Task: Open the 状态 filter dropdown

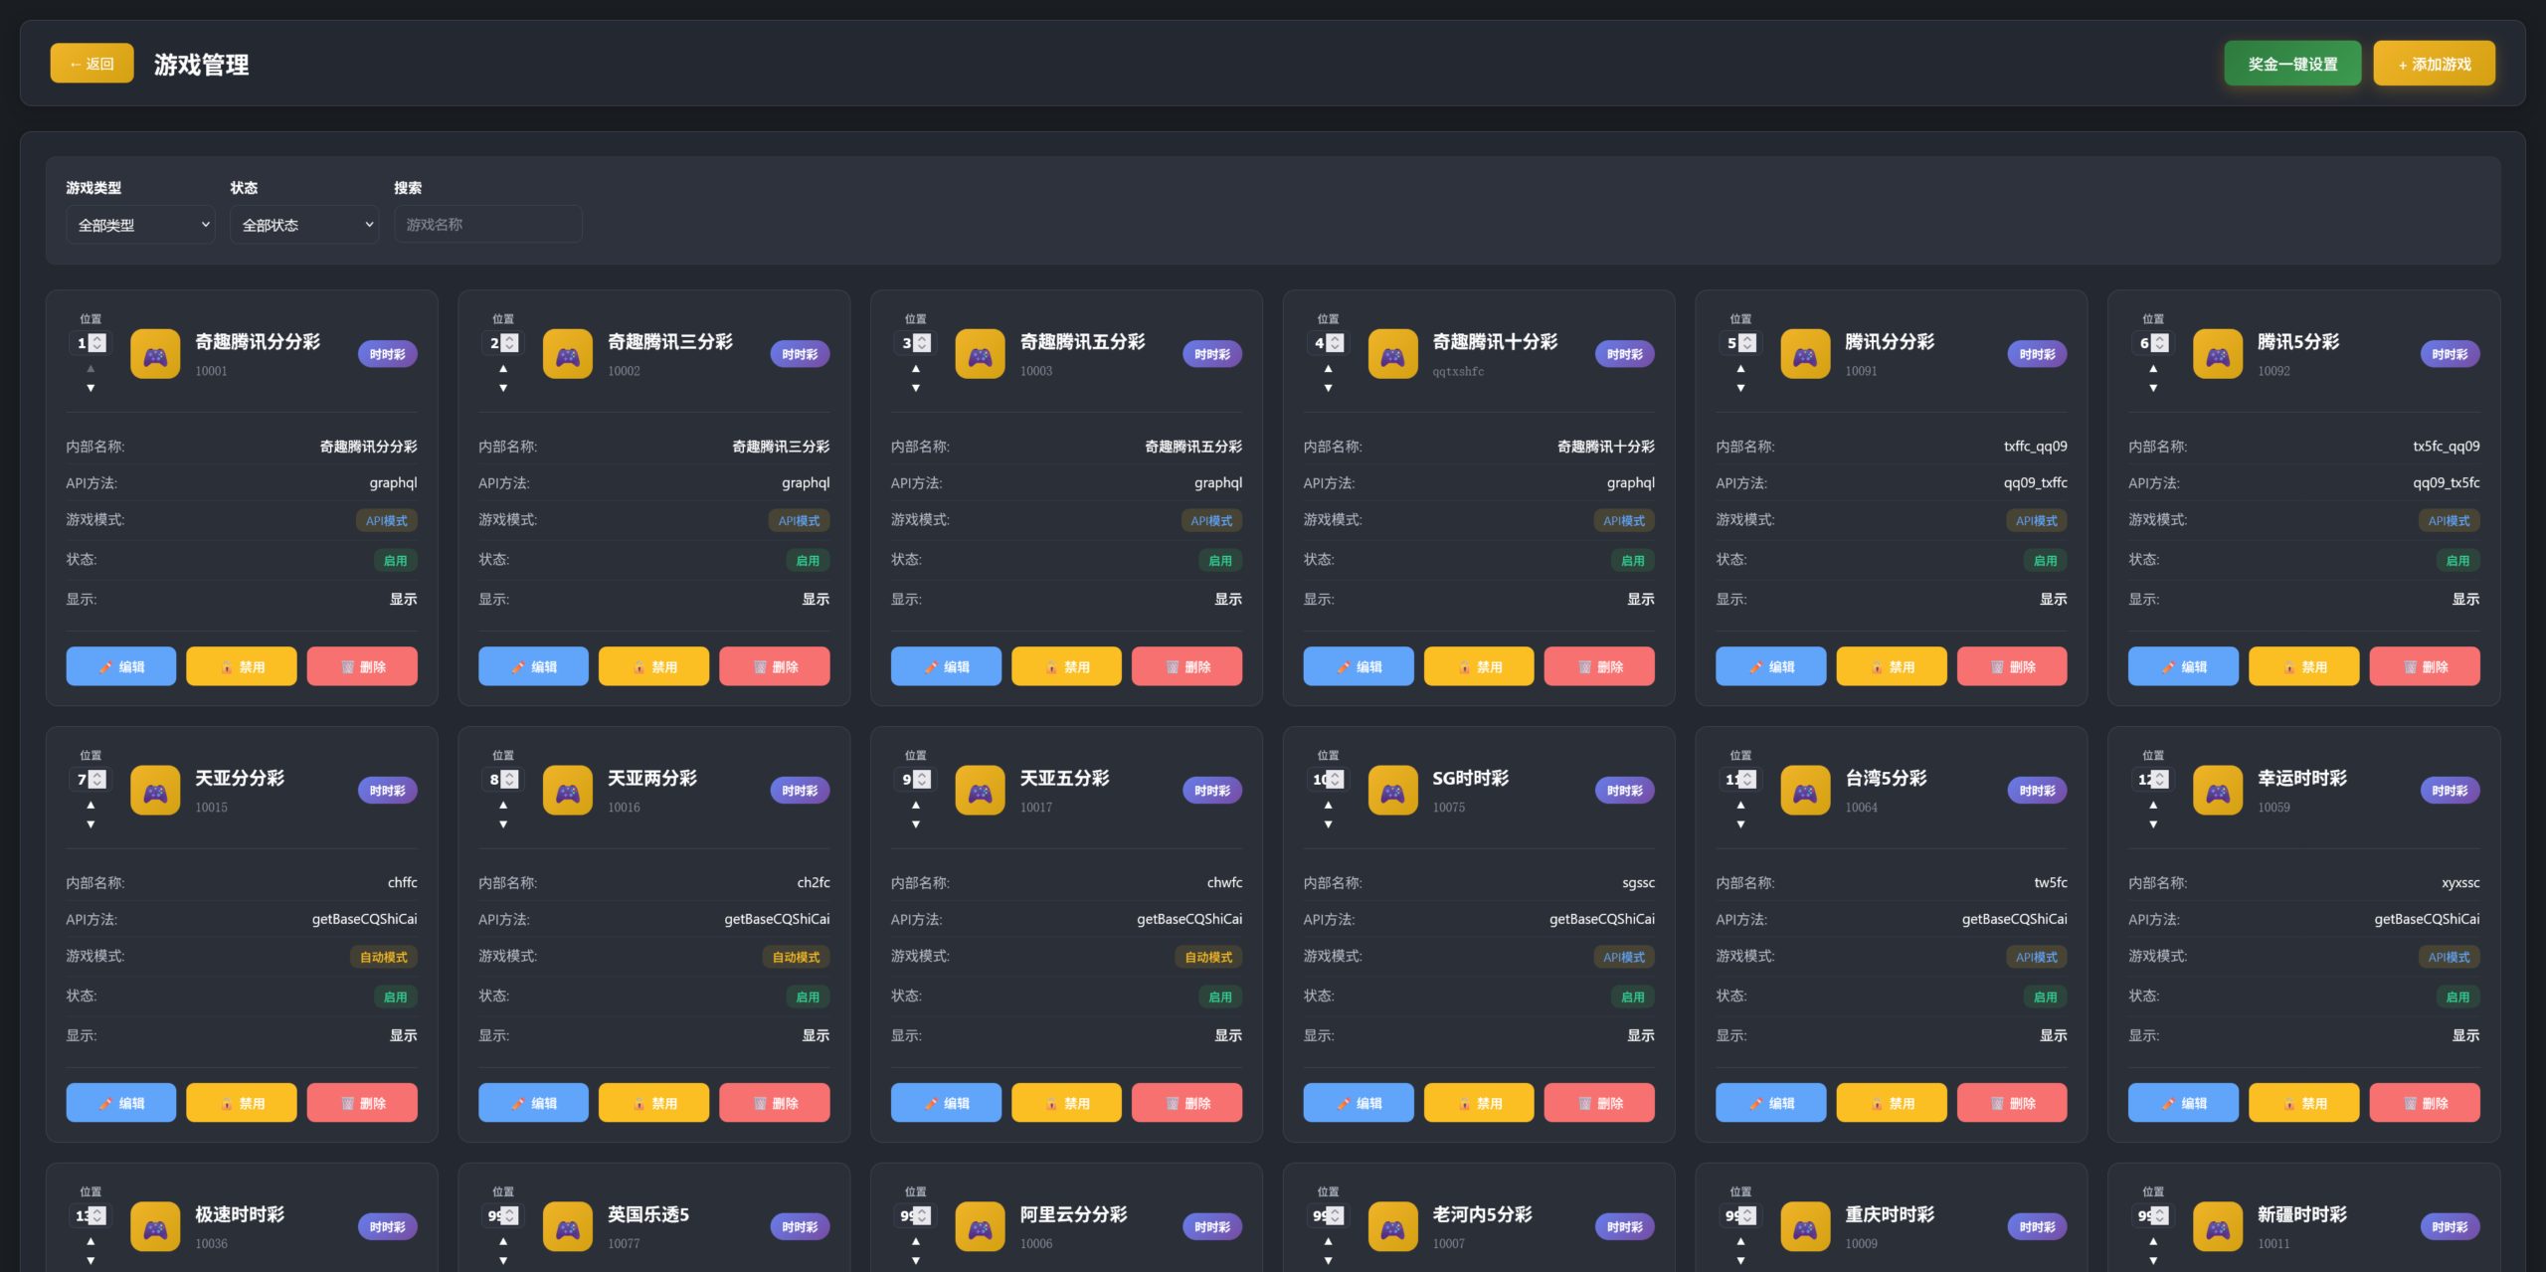Action: coord(304,225)
